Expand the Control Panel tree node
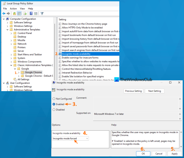The height and width of the screenshot is (158, 184). coord(11,33)
